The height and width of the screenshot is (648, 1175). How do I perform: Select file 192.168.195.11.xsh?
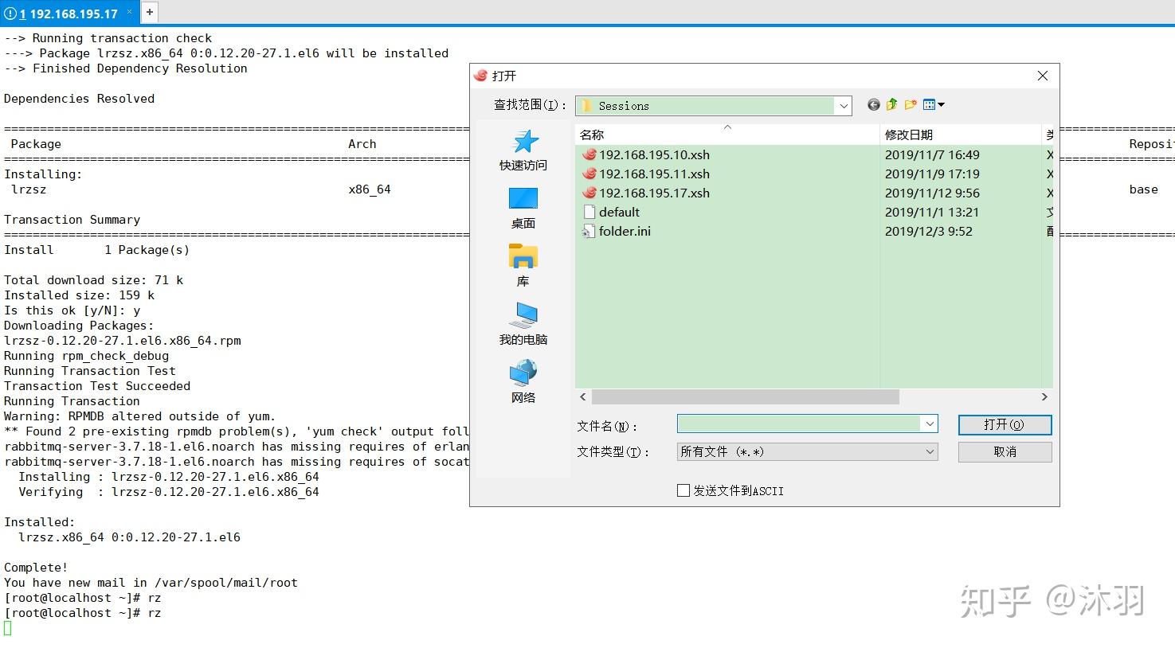pyautogui.click(x=654, y=174)
